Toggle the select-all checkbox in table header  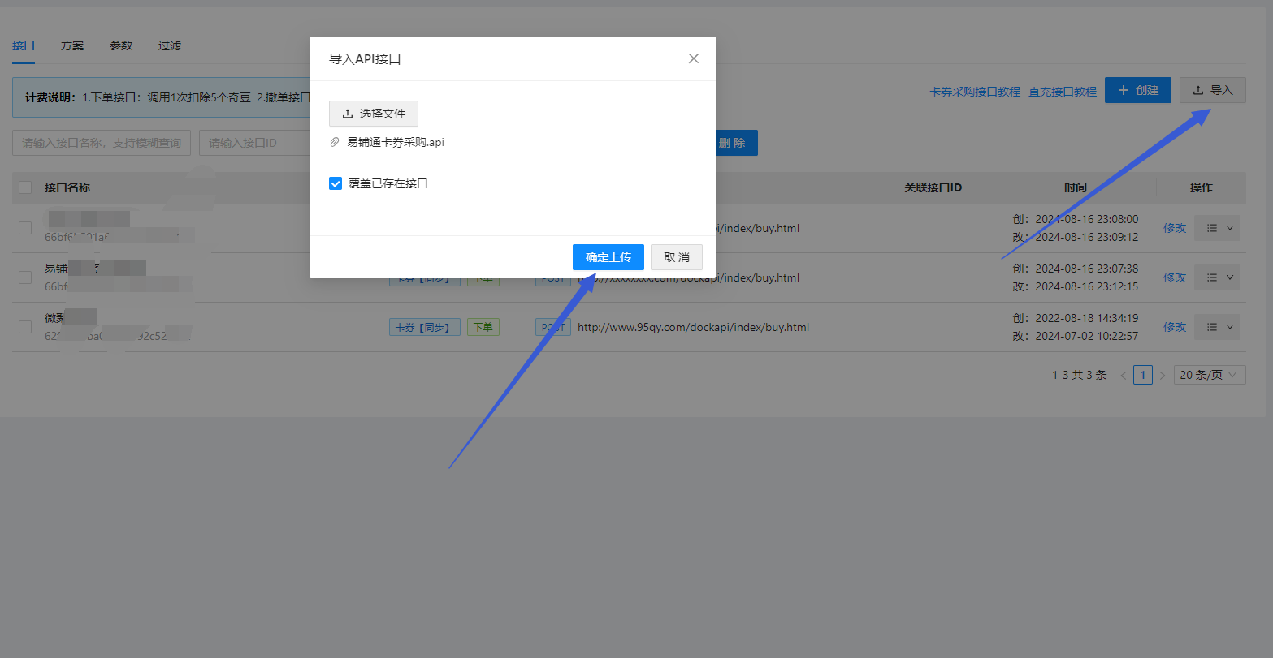tap(25, 187)
